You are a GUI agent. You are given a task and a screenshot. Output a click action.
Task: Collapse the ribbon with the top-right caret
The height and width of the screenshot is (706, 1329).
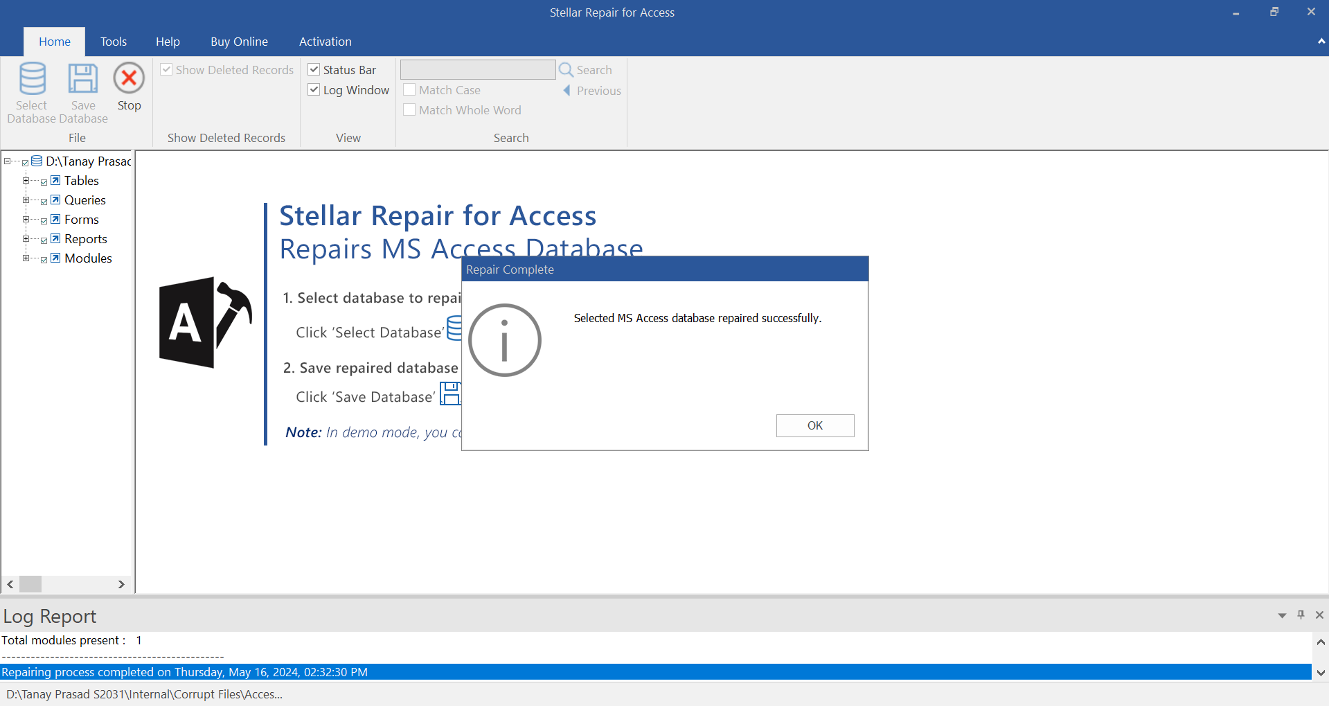1321,42
